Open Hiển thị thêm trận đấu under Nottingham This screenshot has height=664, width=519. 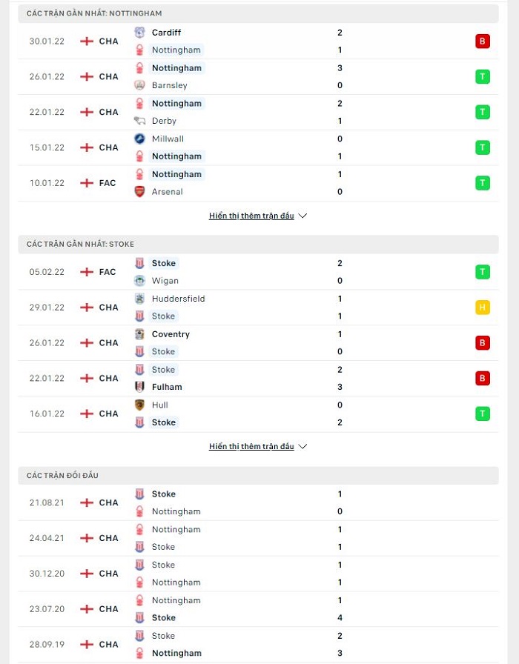coord(251,216)
